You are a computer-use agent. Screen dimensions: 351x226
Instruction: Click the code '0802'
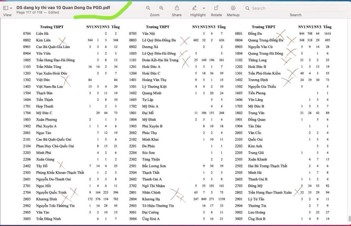(27, 40)
